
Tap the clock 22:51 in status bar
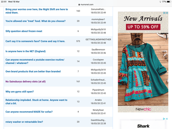pos(4,2)
